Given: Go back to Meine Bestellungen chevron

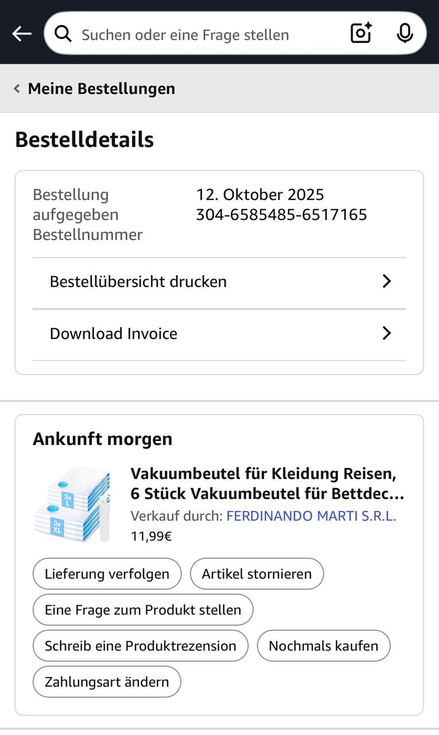Looking at the screenshot, I should [x=17, y=88].
